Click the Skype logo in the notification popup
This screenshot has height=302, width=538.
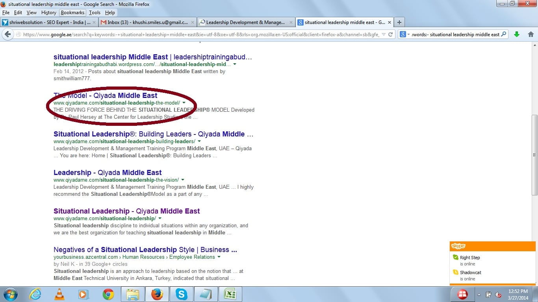pyautogui.click(x=458, y=246)
